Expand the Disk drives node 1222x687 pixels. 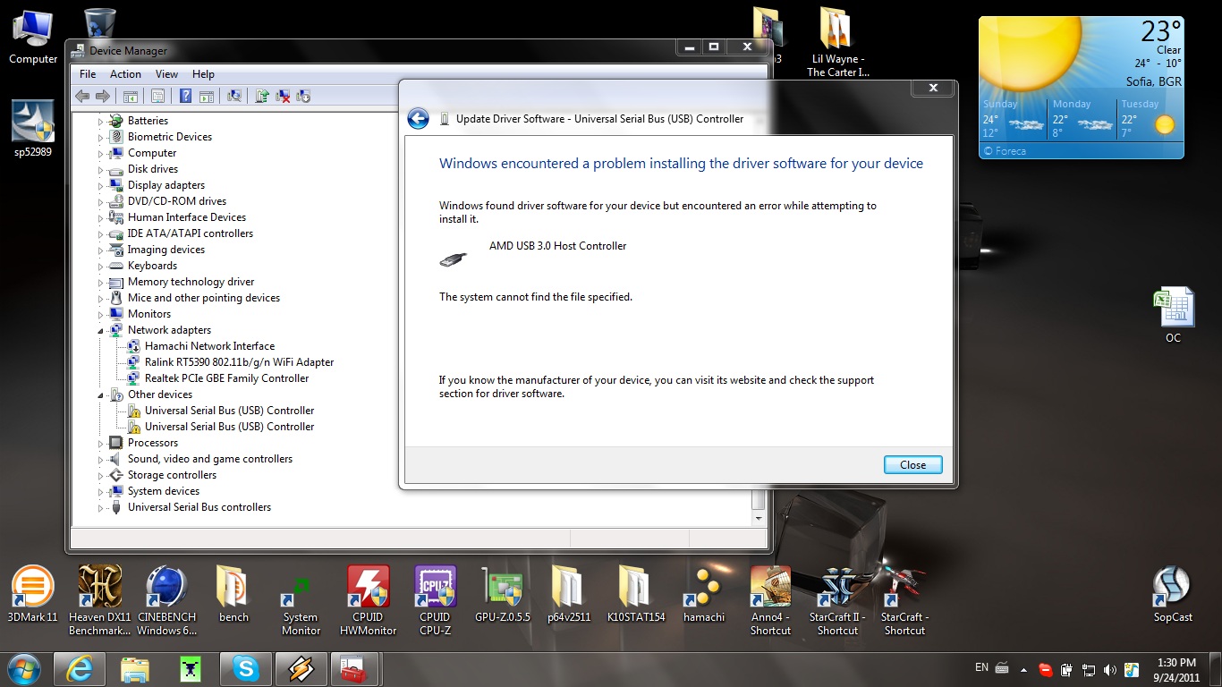[x=101, y=169]
